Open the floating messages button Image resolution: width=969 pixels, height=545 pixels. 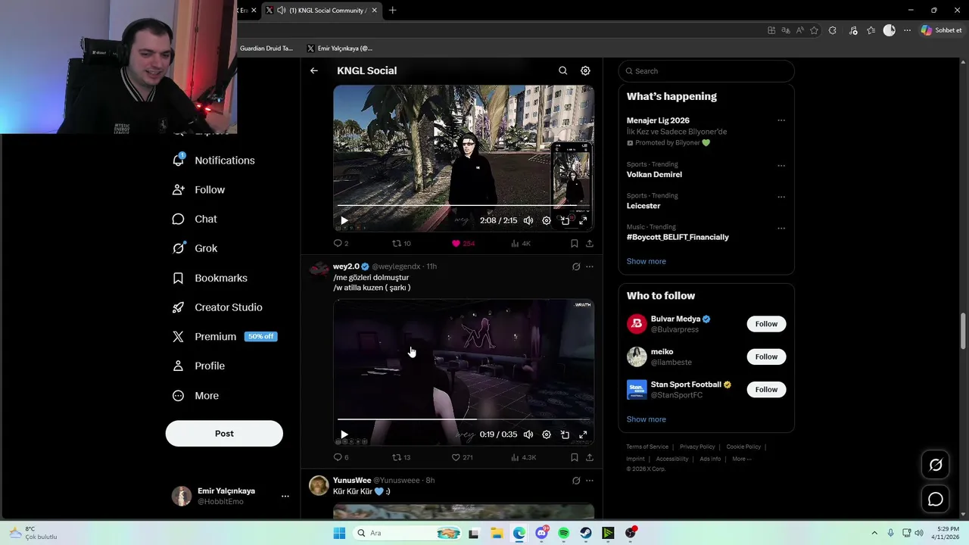pyautogui.click(x=936, y=500)
